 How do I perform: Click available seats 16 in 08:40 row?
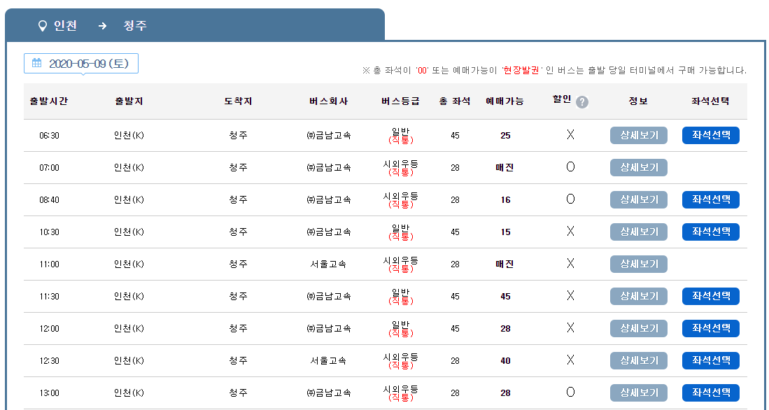pyautogui.click(x=506, y=200)
